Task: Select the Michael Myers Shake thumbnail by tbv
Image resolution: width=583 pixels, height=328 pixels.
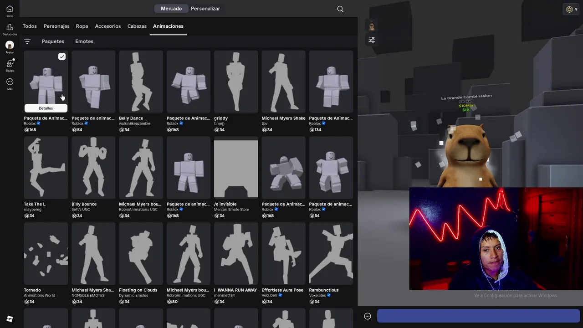Action: (283, 82)
